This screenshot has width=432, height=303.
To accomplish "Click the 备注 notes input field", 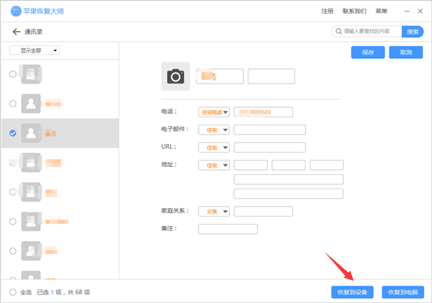I will [228, 229].
